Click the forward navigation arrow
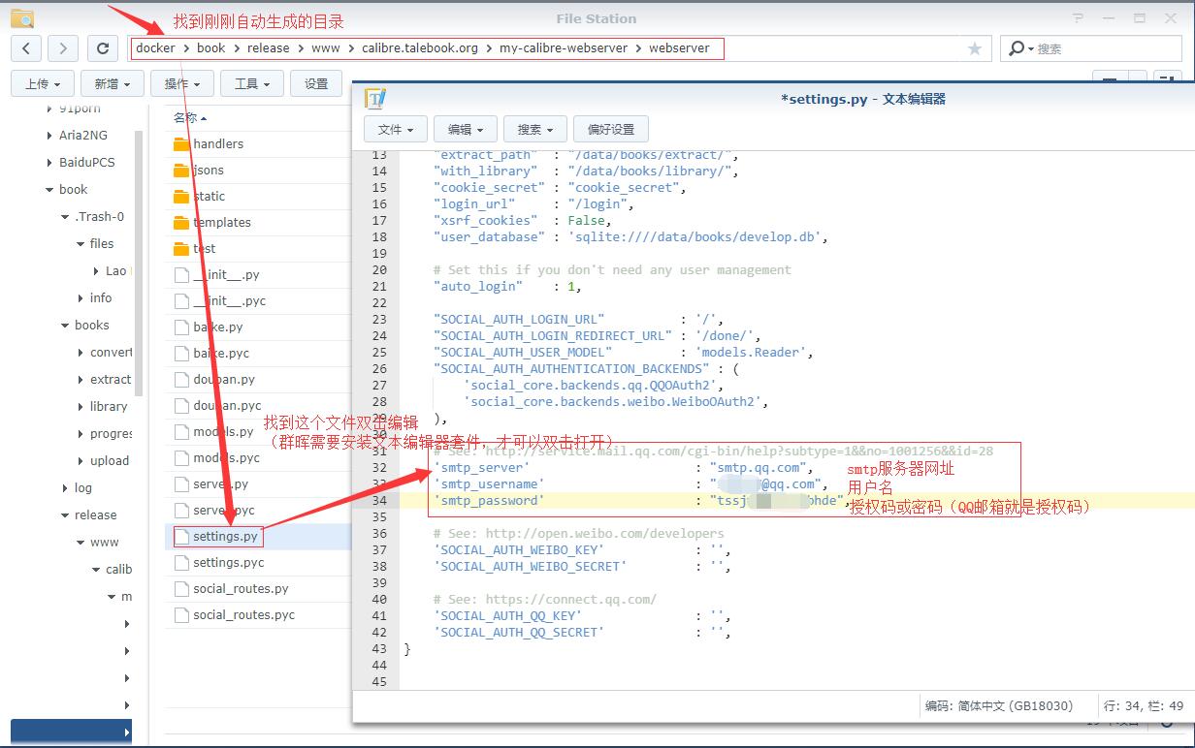Viewport: 1195px width, 748px height. click(63, 48)
